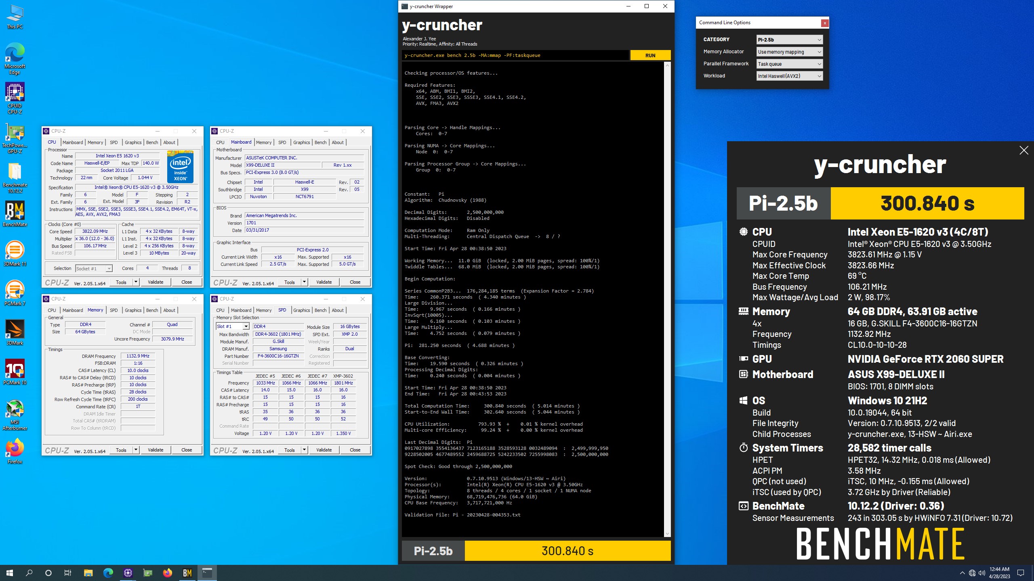This screenshot has height=581, width=1034.
Task: Click Tools button in Memory CPU-Z window
Action: 121,450
